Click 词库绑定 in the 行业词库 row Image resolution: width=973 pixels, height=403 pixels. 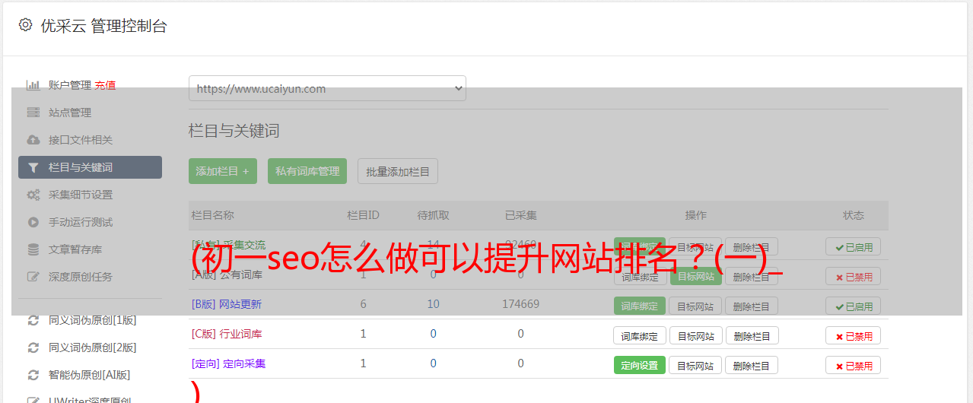click(x=640, y=335)
